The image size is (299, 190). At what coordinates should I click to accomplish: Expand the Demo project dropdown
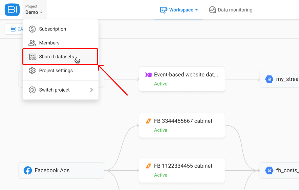tap(34, 9)
